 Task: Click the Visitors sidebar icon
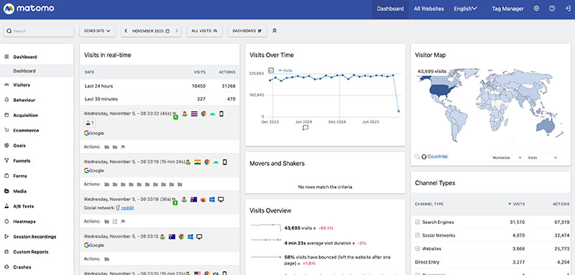pos(6,85)
